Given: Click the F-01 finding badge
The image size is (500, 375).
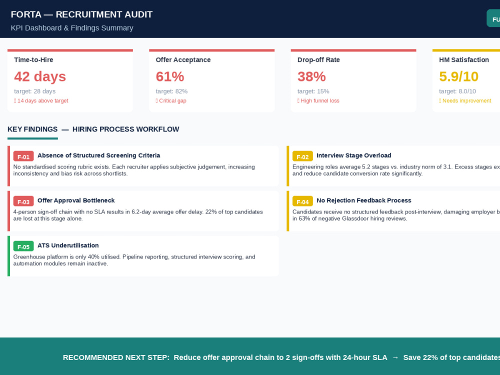Looking at the screenshot, I should (23, 156).
